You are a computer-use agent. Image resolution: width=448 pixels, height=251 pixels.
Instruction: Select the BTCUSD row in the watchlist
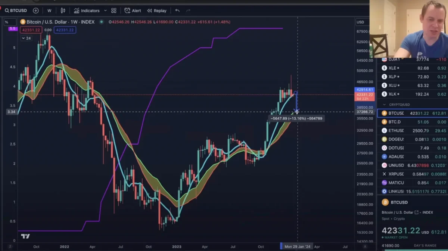(x=412, y=113)
